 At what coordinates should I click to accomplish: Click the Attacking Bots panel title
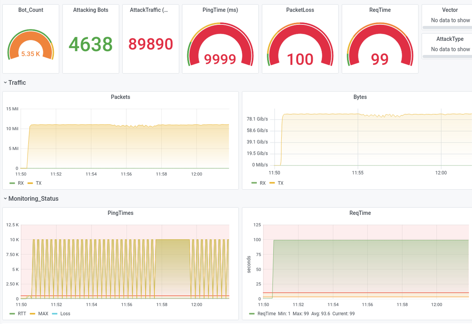(x=90, y=10)
